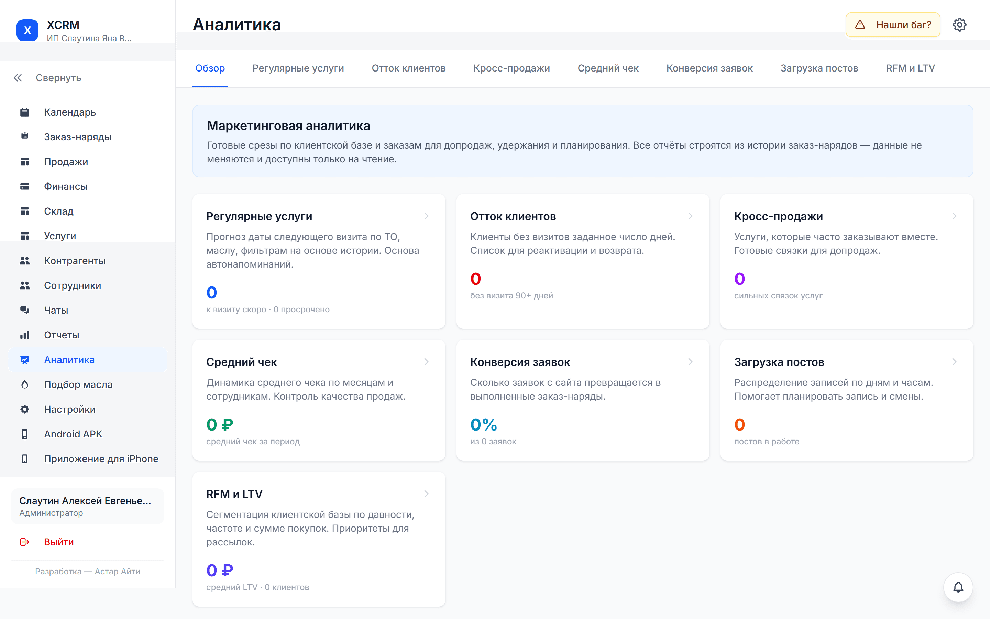This screenshot has height=619, width=990.
Task: Click the red 0 без визита 90+ дней value
Action: (475, 279)
